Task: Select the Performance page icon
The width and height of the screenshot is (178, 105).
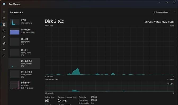Action: coord(4,25)
